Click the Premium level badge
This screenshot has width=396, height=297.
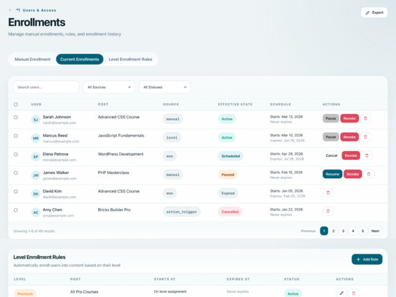pyautogui.click(x=25, y=293)
